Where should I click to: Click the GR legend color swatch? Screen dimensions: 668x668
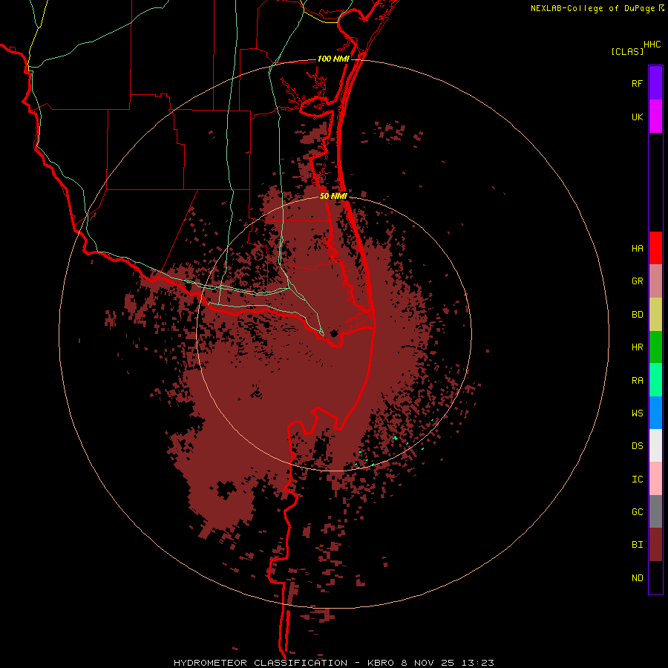[x=655, y=281]
